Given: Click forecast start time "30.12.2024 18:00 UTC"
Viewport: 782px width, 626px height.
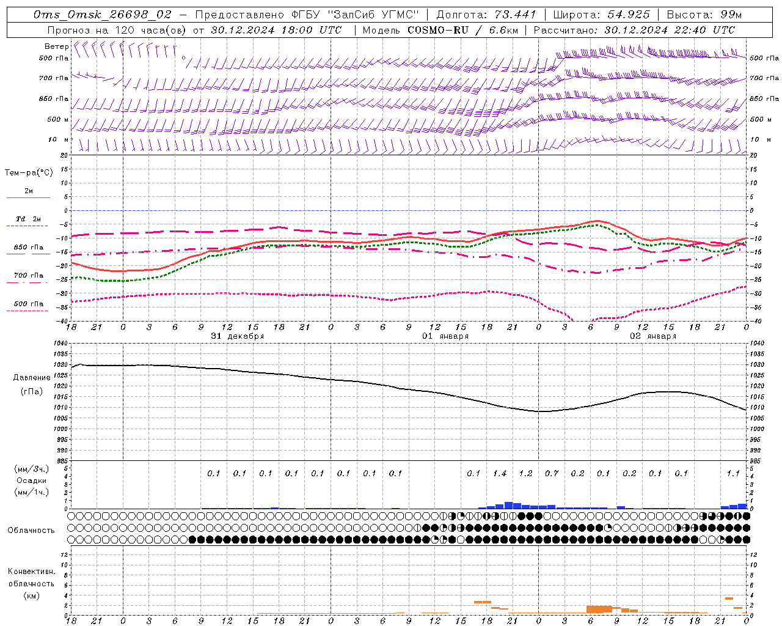Looking at the screenshot, I should [x=276, y=30].
